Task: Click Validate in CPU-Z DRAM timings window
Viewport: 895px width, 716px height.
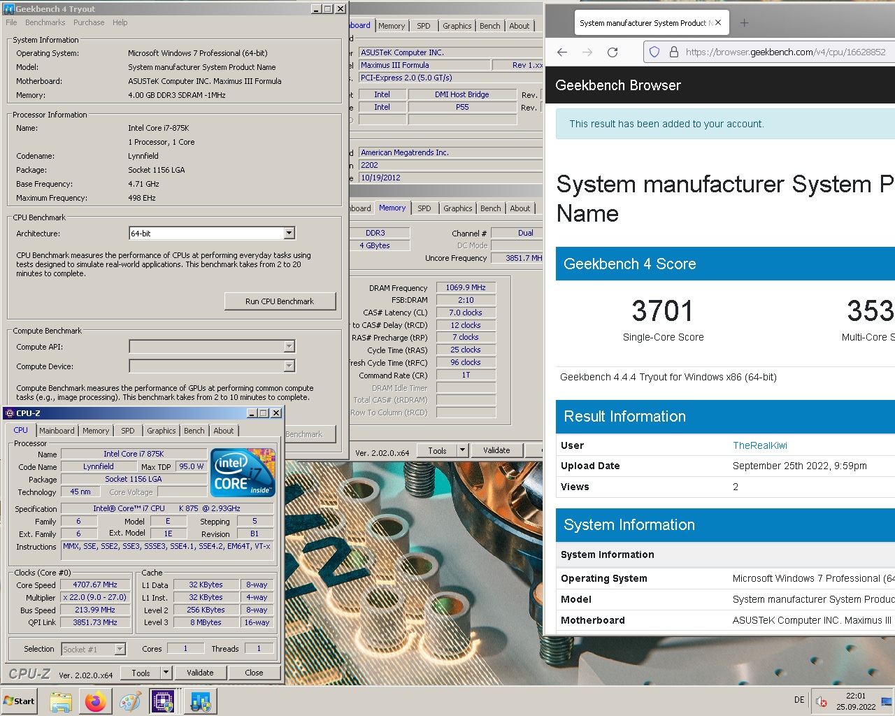Action: (496, 451)
